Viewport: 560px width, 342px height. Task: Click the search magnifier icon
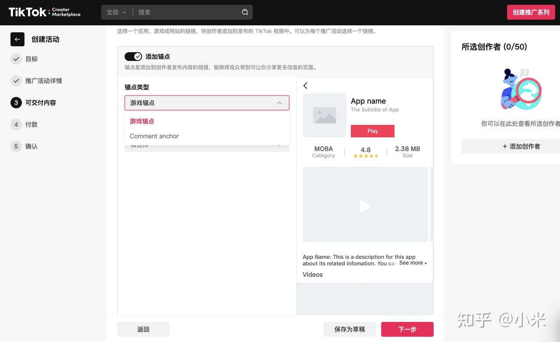pyautogui.click(x=245, y=12)
